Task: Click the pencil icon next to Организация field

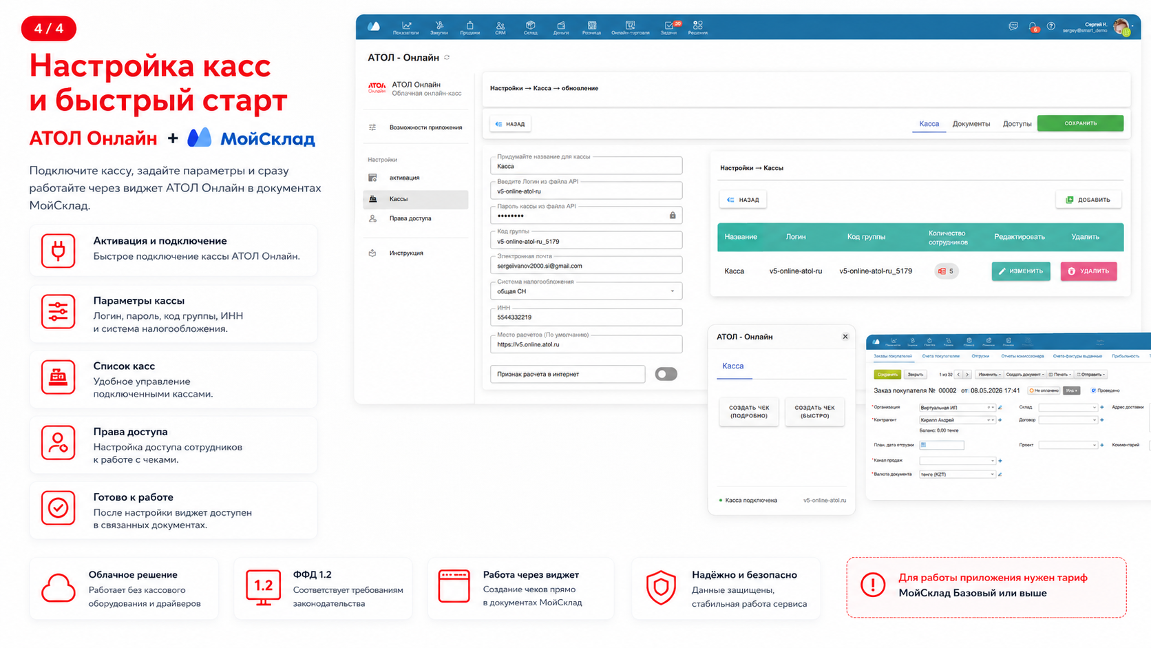Action: [1000, 408]
